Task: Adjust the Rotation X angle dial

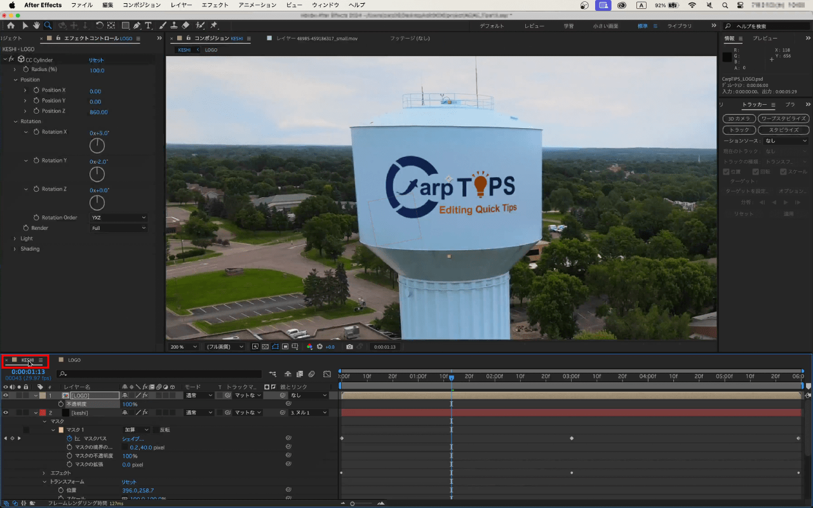Action: [97, 146]
